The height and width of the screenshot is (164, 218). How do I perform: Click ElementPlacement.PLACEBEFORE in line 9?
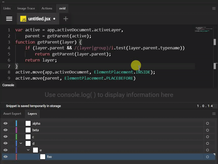pos(99,78)
